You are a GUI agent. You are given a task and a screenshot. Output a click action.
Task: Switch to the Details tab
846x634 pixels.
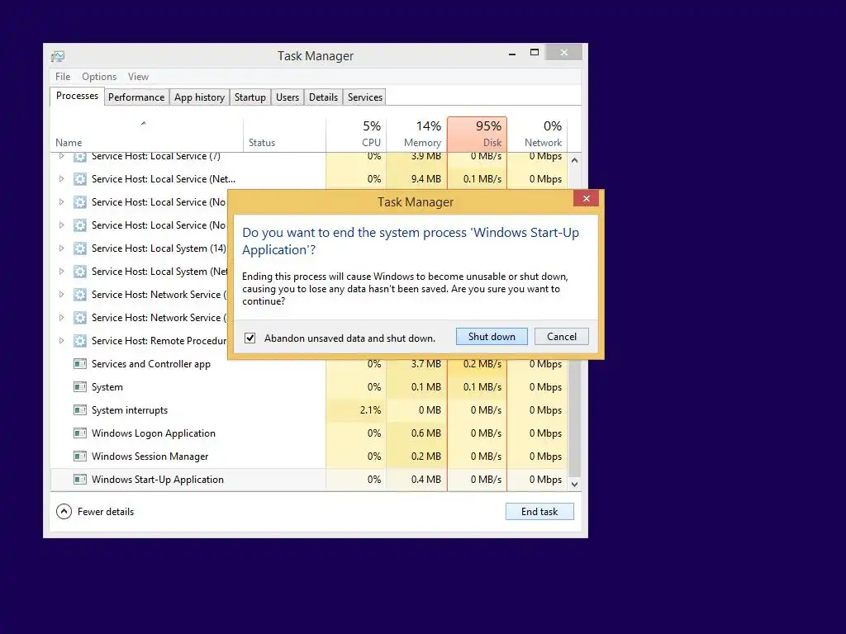(323, 97)
